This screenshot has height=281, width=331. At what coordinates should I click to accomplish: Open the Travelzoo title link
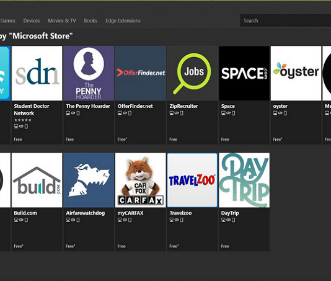point(180,213)
